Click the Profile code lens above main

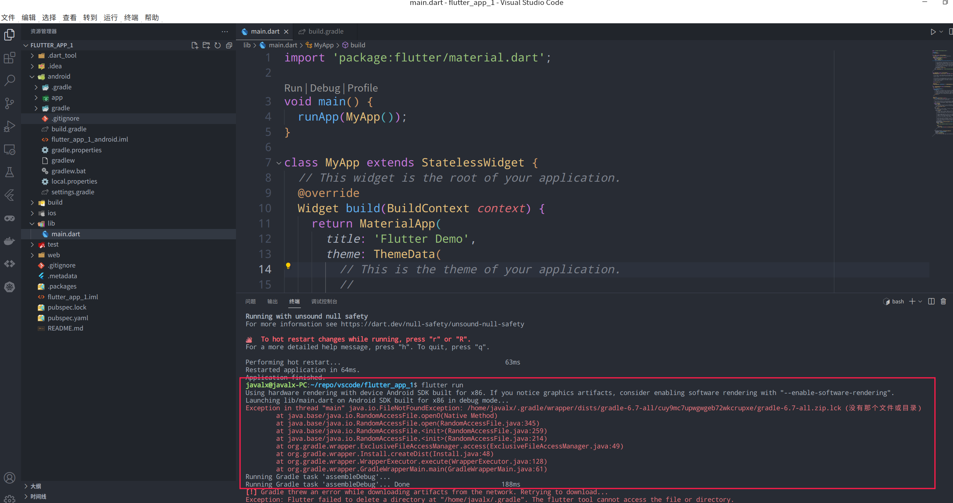(x=363, y=88)
